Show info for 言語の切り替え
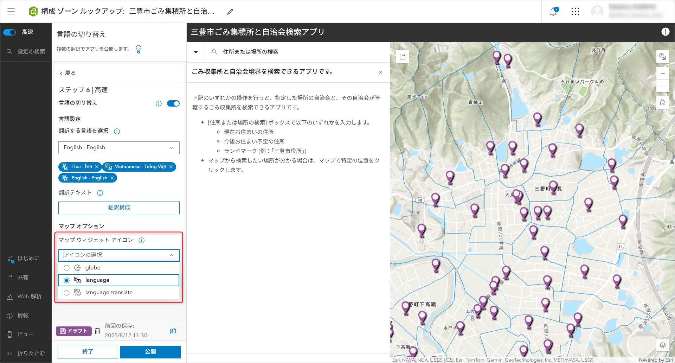The height and width of the screenshot is (363, 675). 159,103
